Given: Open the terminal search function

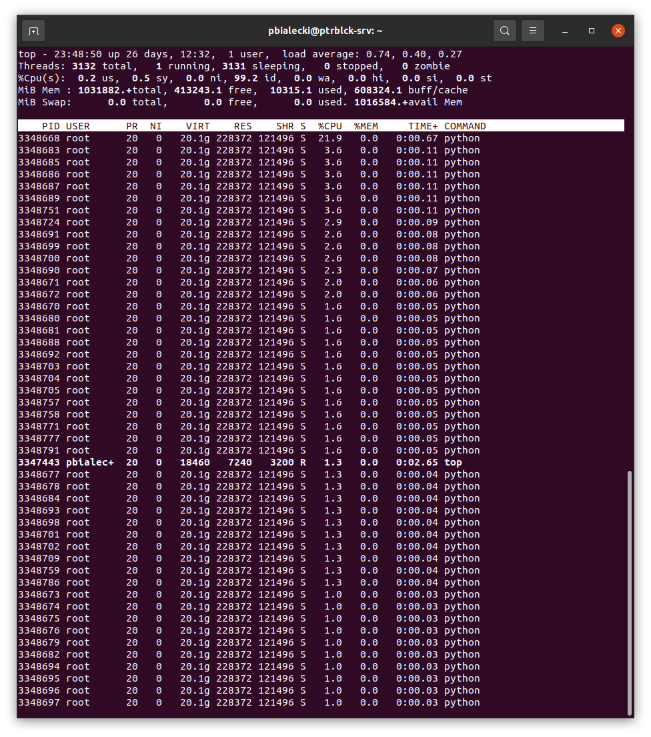Looking at the screenshot, I should (504, 31).
